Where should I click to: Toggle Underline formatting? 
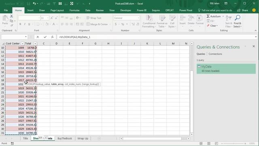[x=29, y=24]
